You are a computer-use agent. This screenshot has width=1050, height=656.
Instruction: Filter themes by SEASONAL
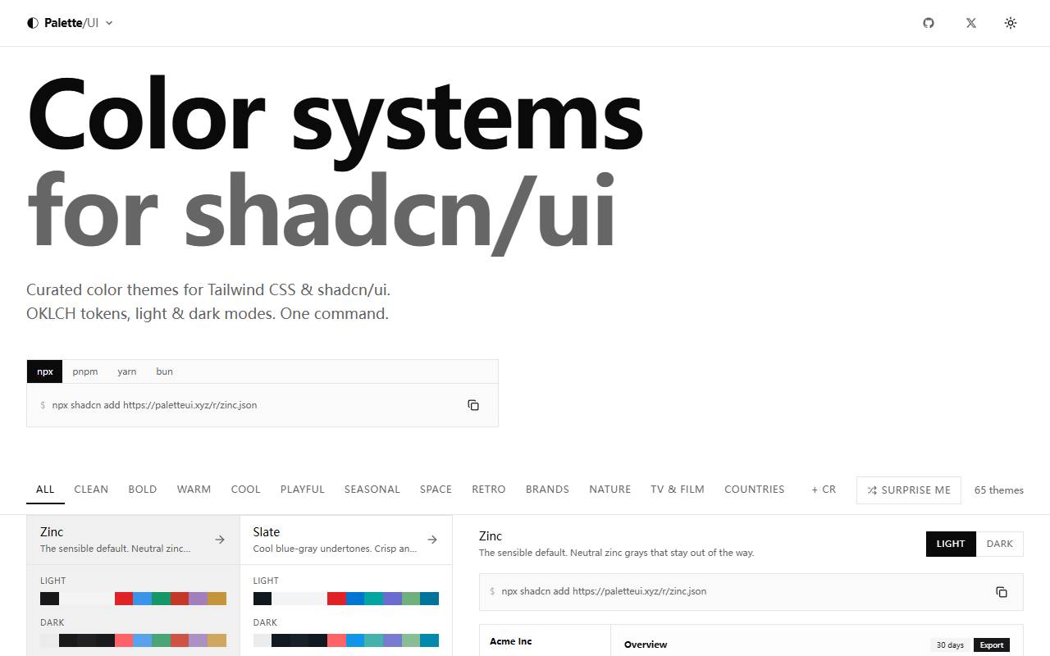tap(372, 490)
